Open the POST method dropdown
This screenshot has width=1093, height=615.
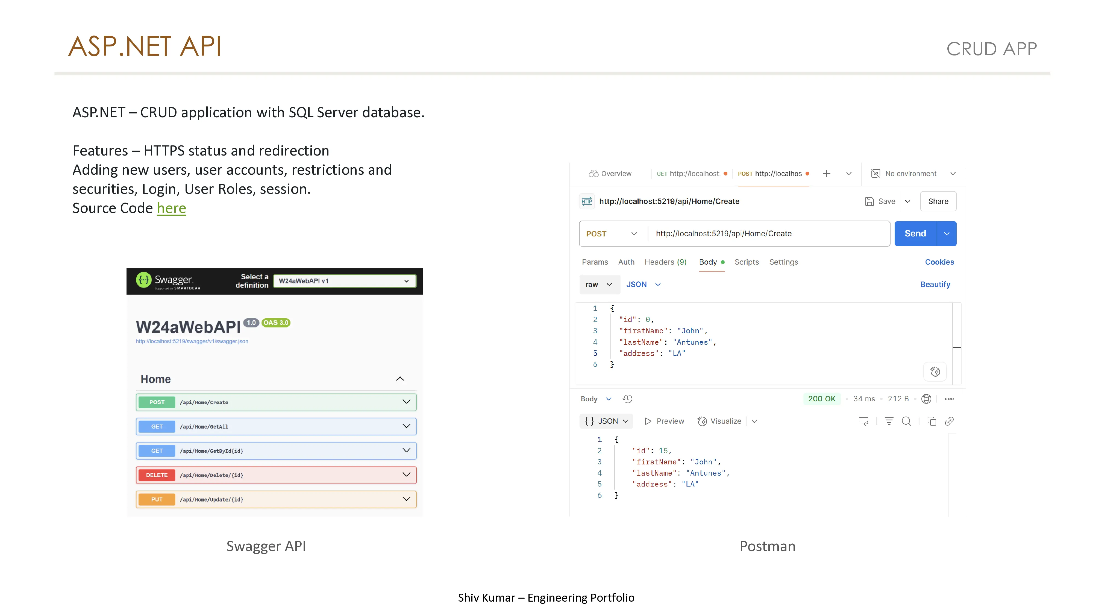click(612, 233)
